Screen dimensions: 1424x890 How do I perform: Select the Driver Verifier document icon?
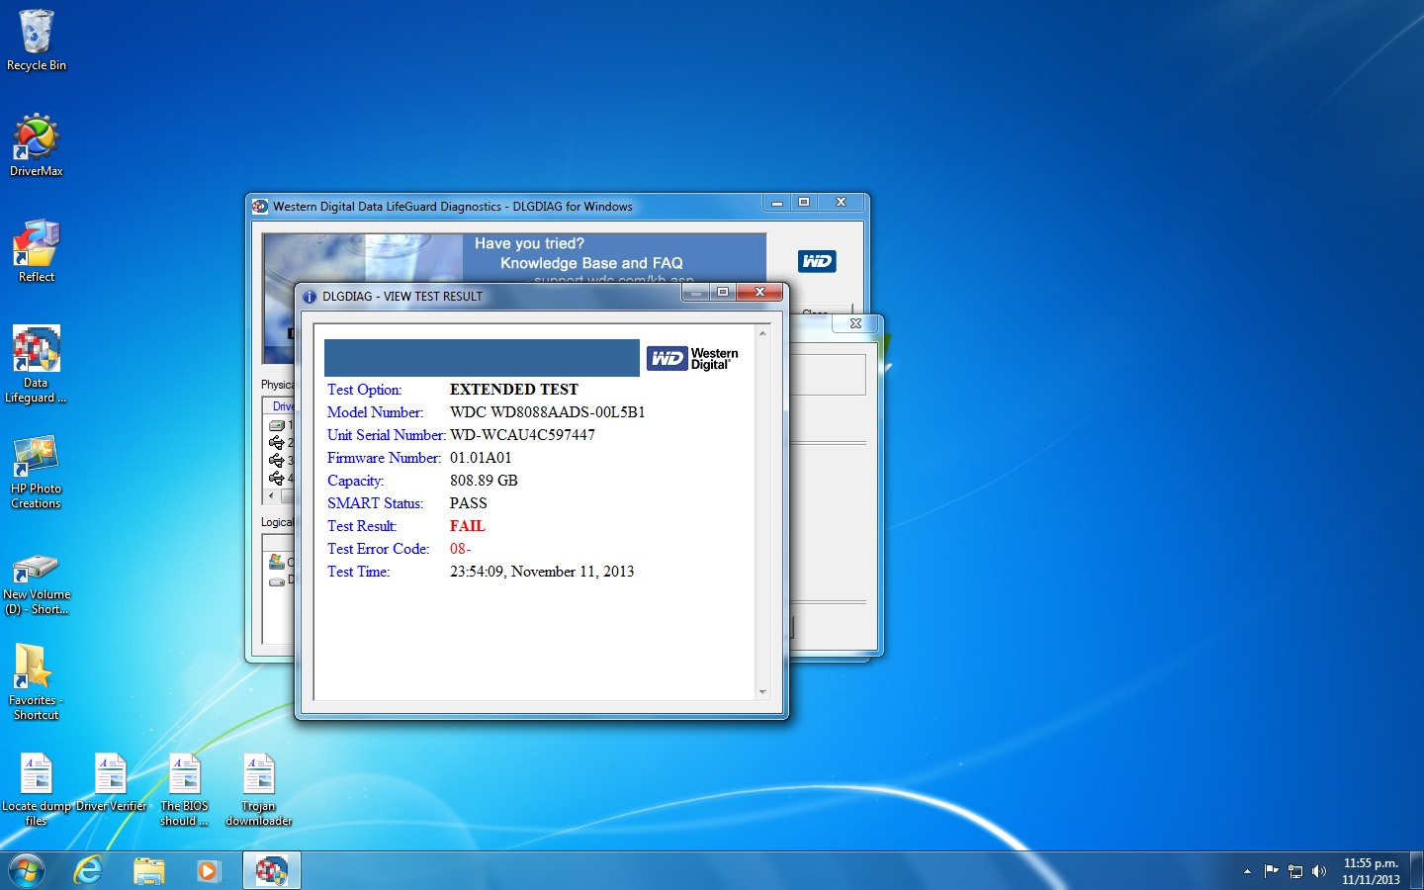pyautogui.click(x=111, y=782)
